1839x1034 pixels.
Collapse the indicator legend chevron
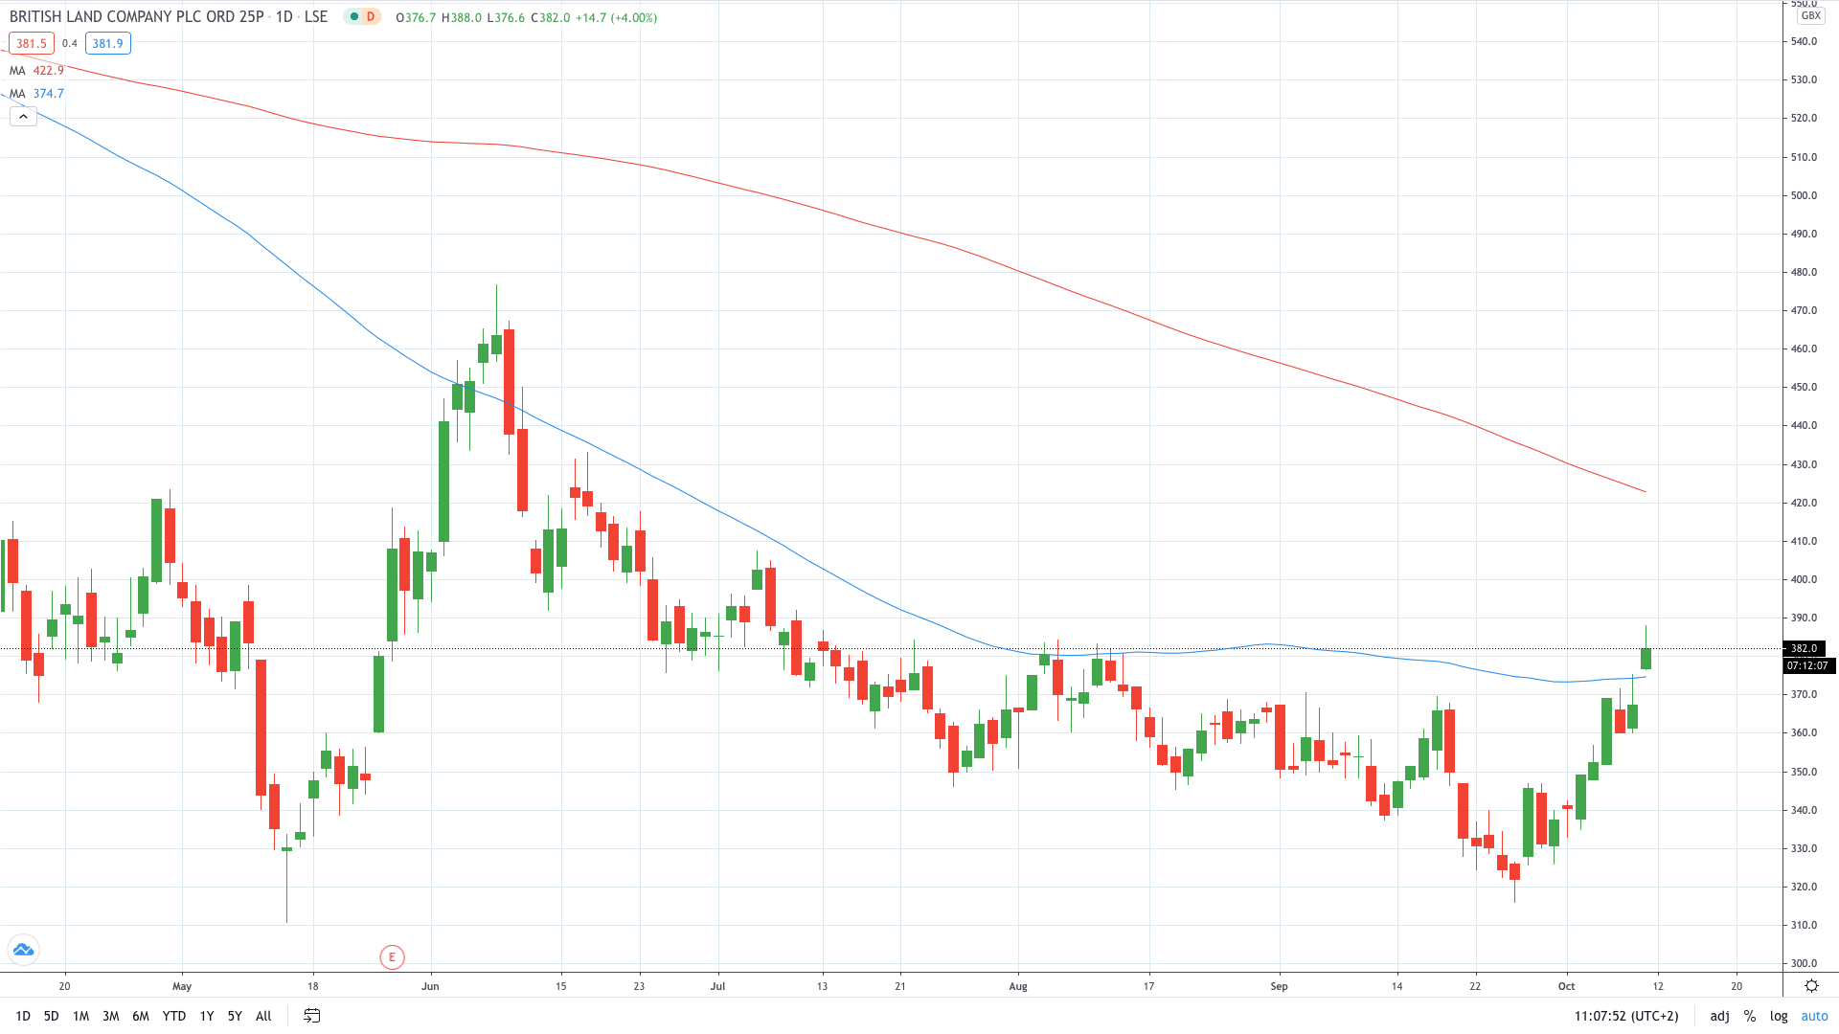(23, 116)
